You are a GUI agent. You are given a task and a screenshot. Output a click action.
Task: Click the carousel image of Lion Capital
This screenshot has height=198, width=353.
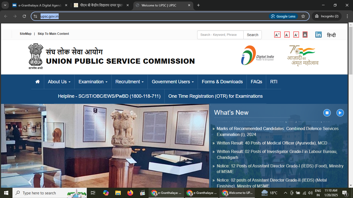point(105,146)
